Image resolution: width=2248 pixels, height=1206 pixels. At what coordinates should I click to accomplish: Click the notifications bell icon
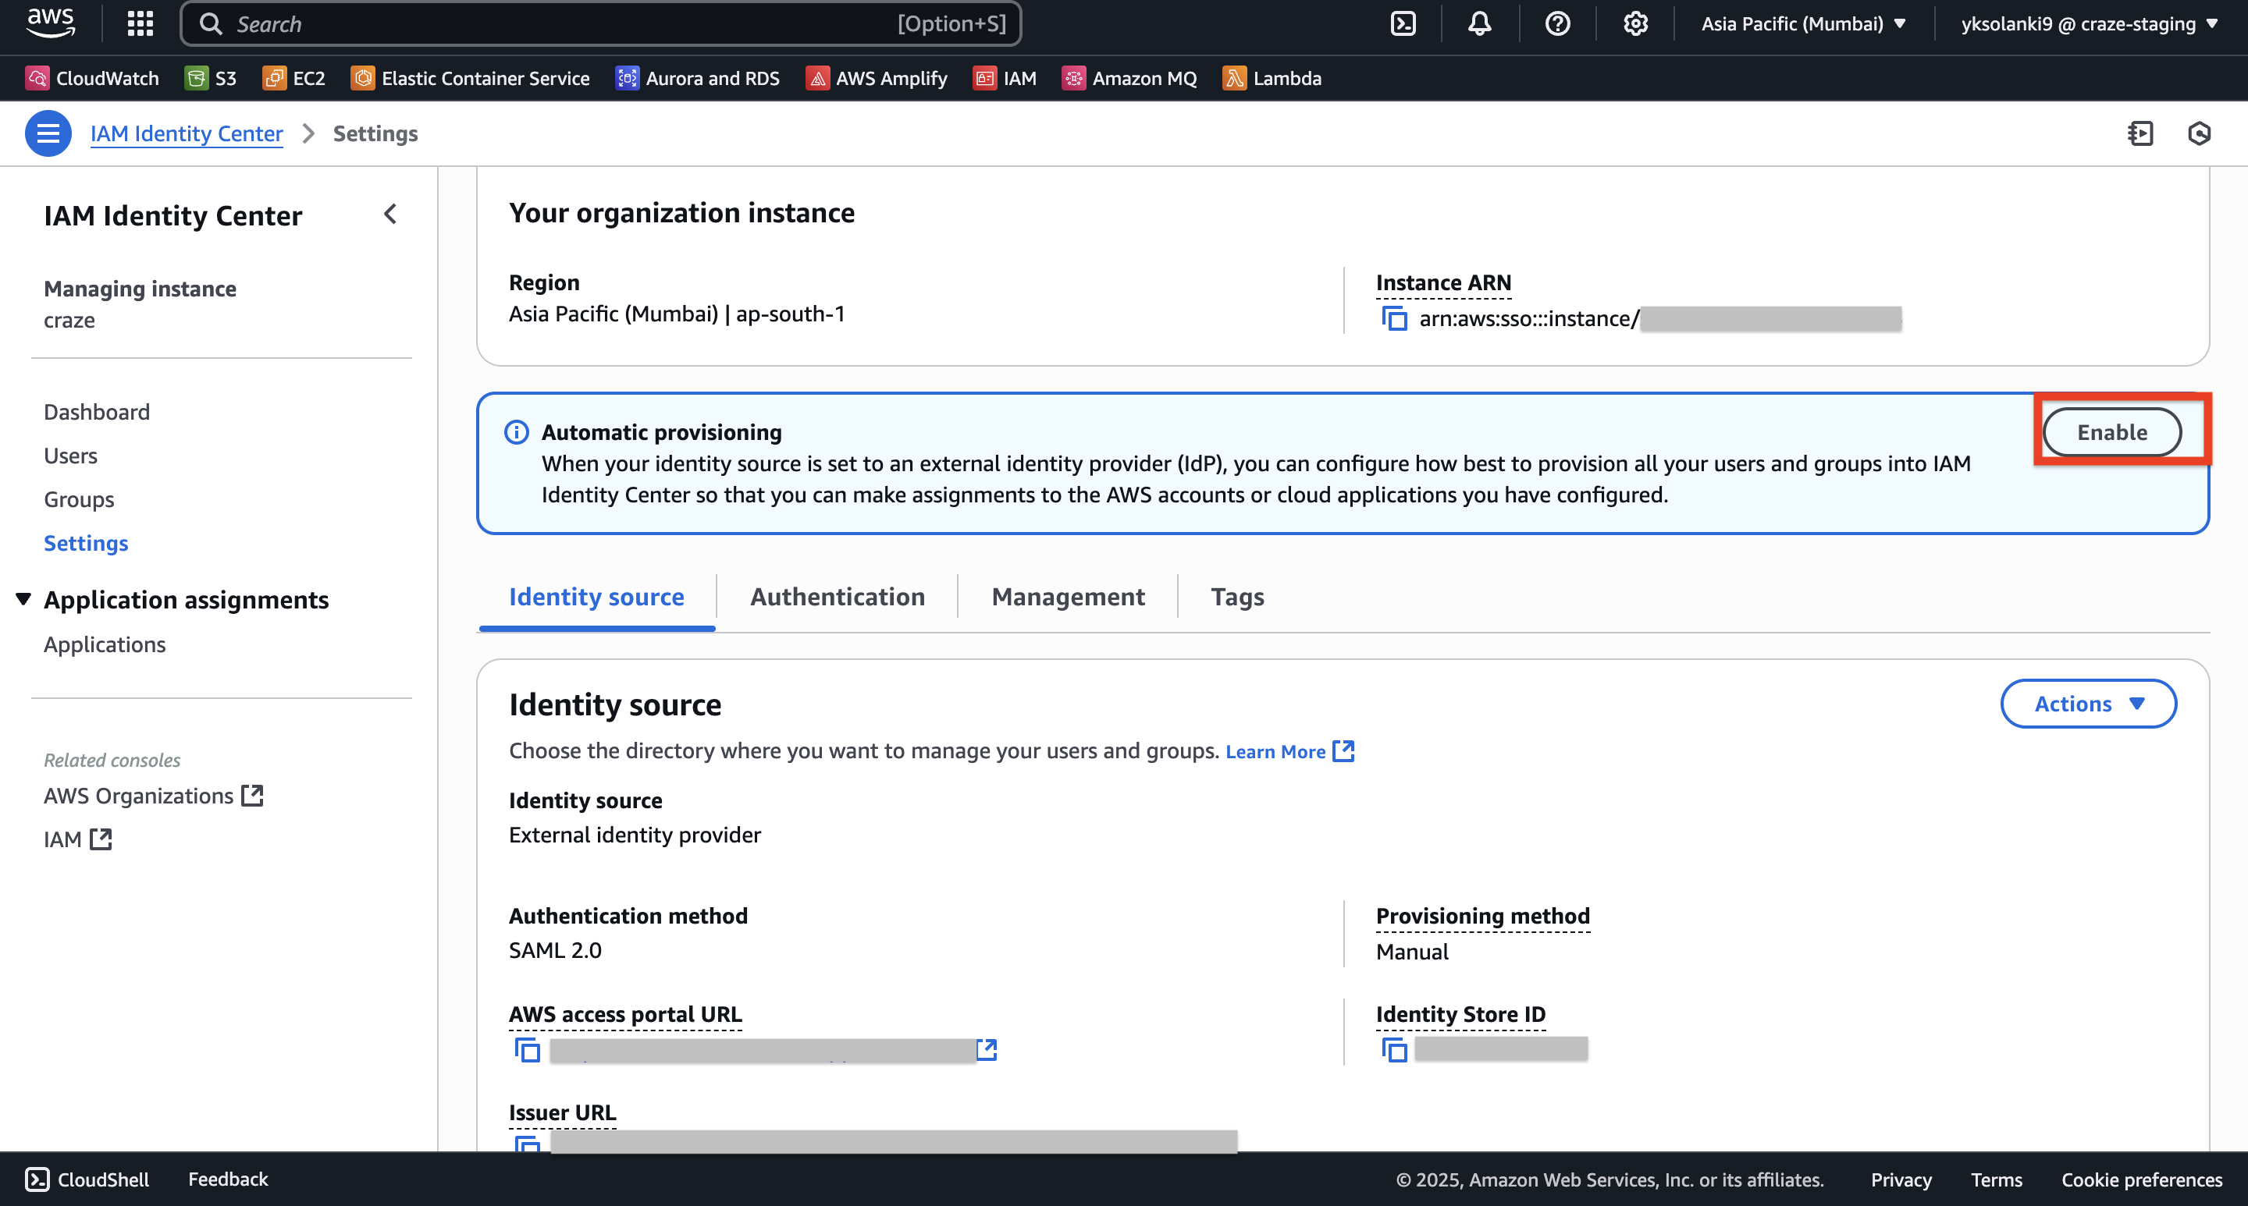click(x=1479, y=23)
